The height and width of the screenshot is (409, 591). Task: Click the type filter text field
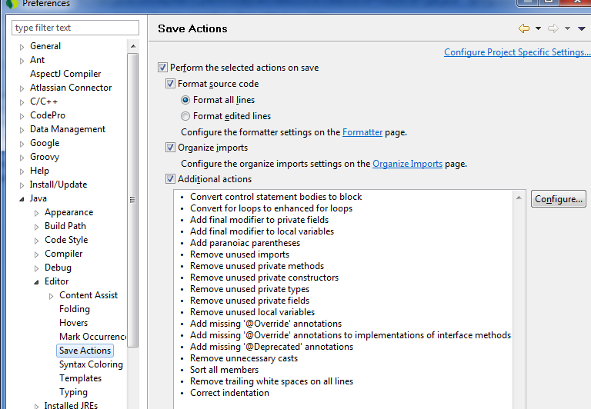click(x=75, y=28)
